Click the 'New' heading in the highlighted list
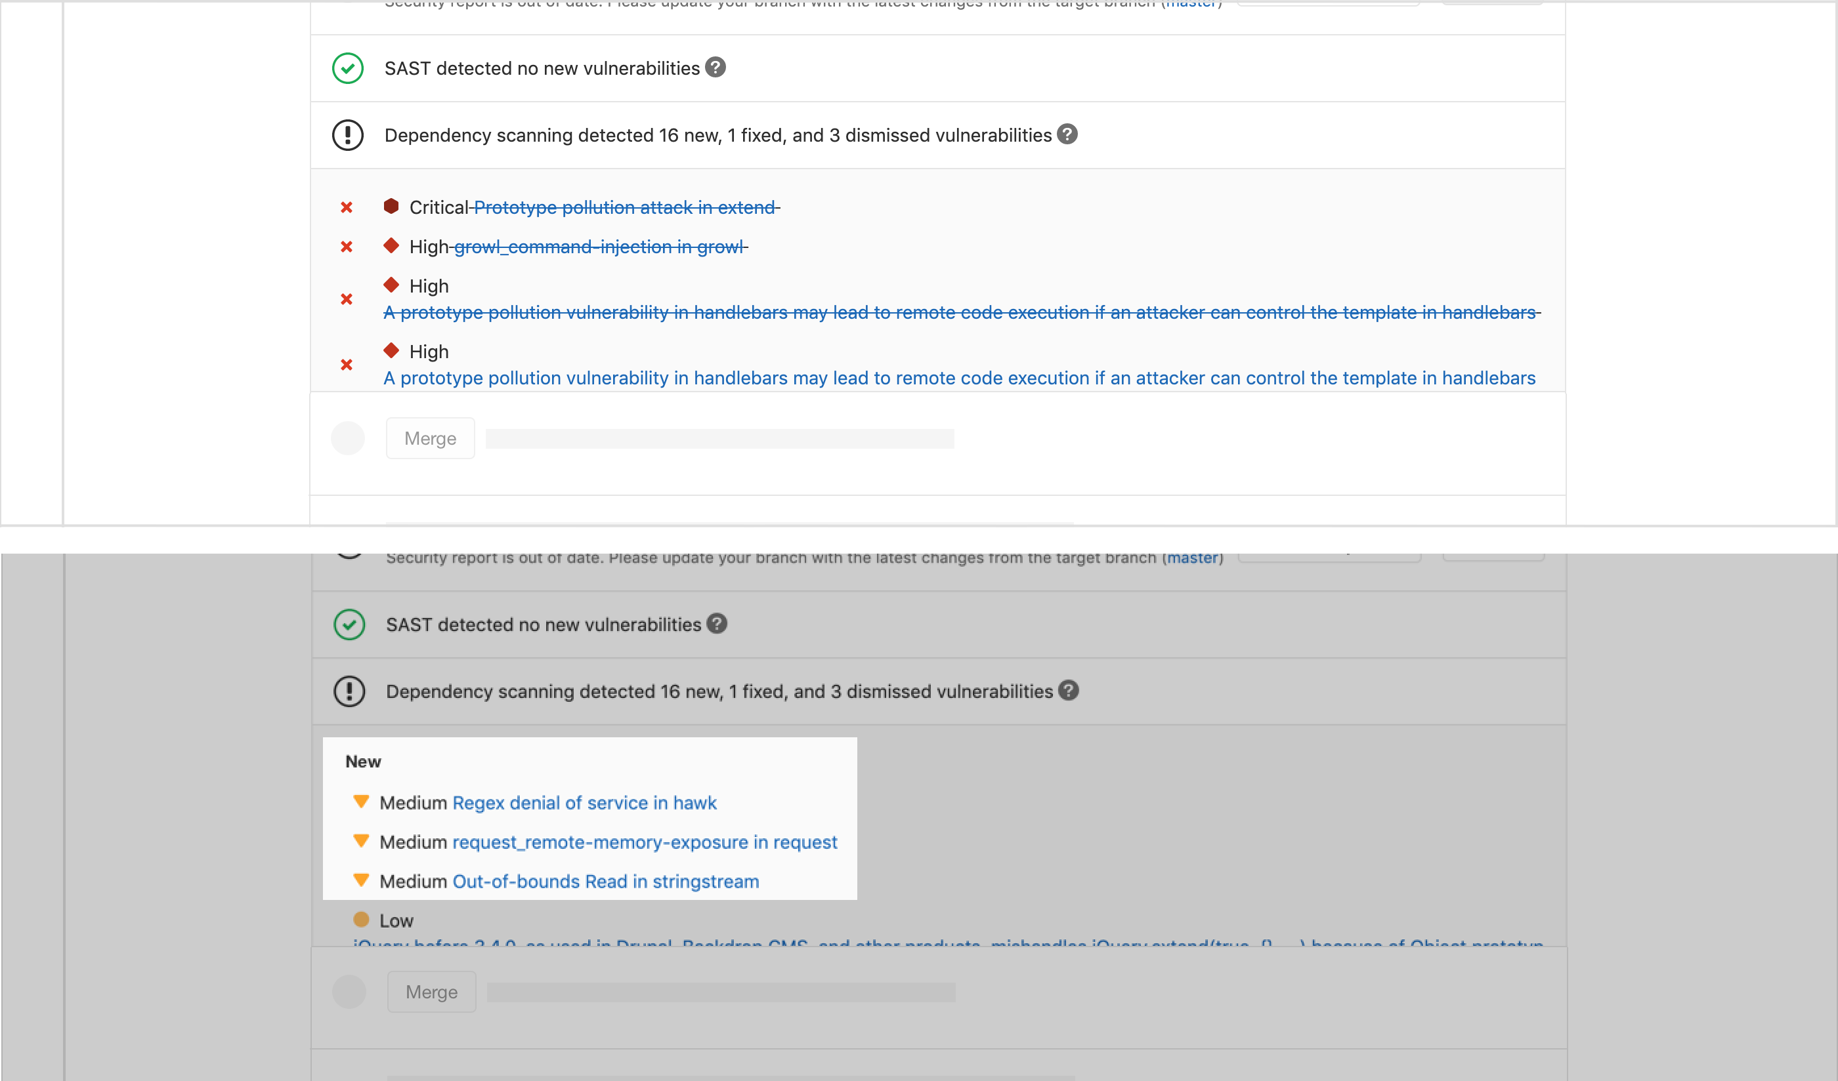The width and height of the screenshot is (1838, 1081). coord(363,762)
